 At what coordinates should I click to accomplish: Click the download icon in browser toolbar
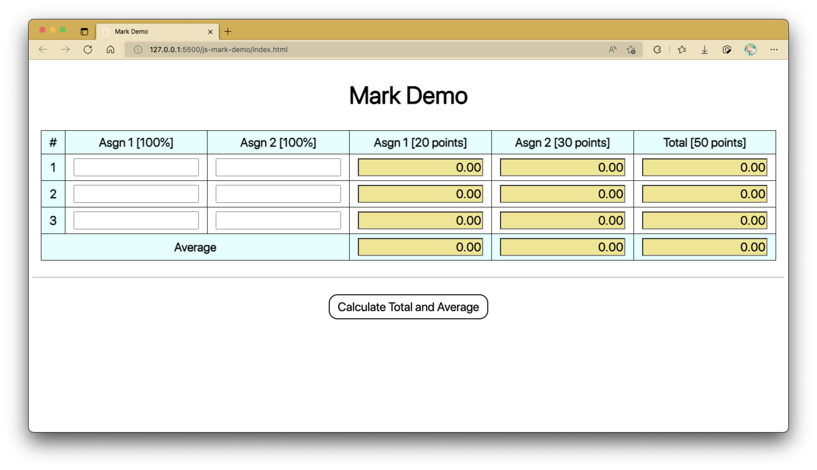click(x=704, y=50)
